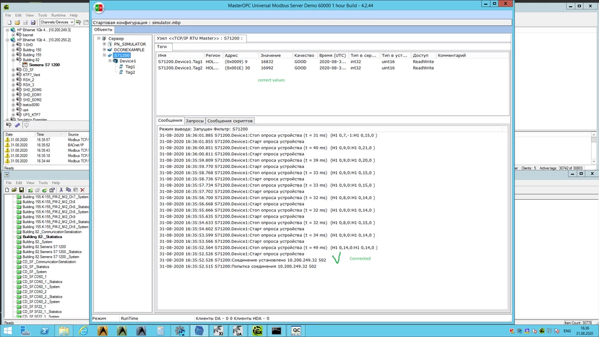Screen dimensions: 599x337
Task: Select the Сообщения tab
Action: point(170,121)
